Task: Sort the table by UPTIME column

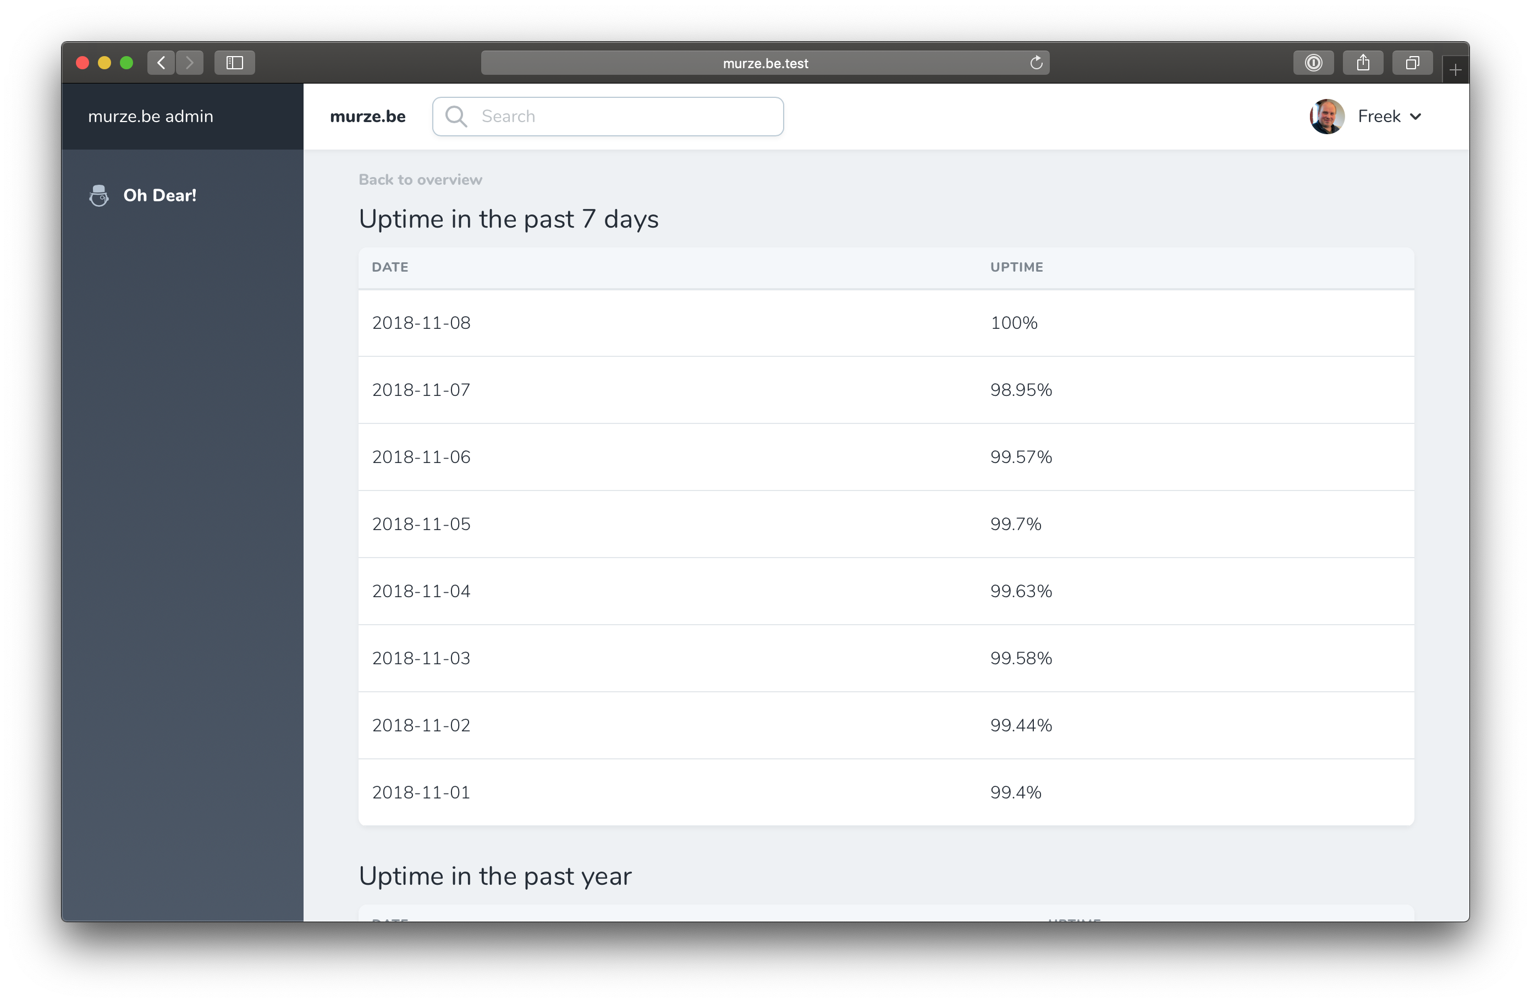Action: click(x=1016, y=267)
